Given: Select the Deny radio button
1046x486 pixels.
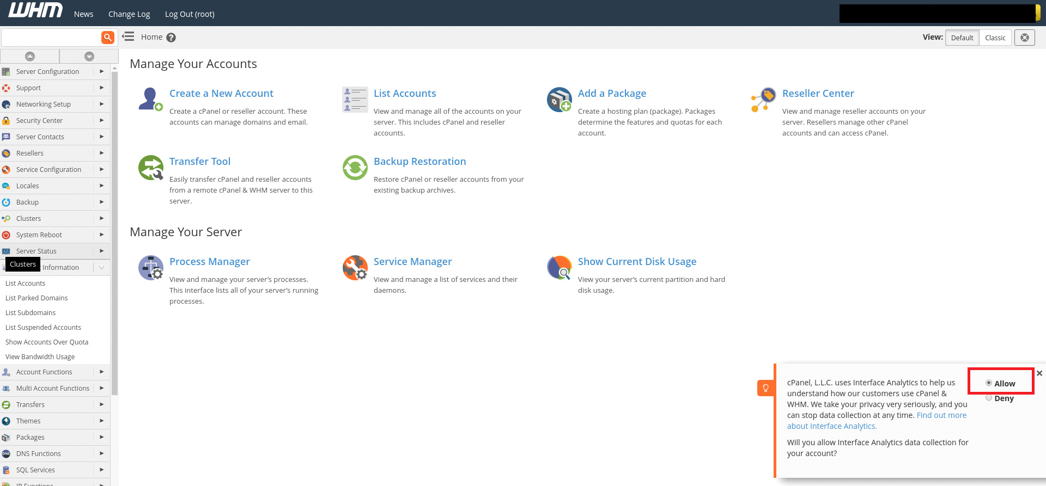Looking at the screenshot, I should point(988,398).
